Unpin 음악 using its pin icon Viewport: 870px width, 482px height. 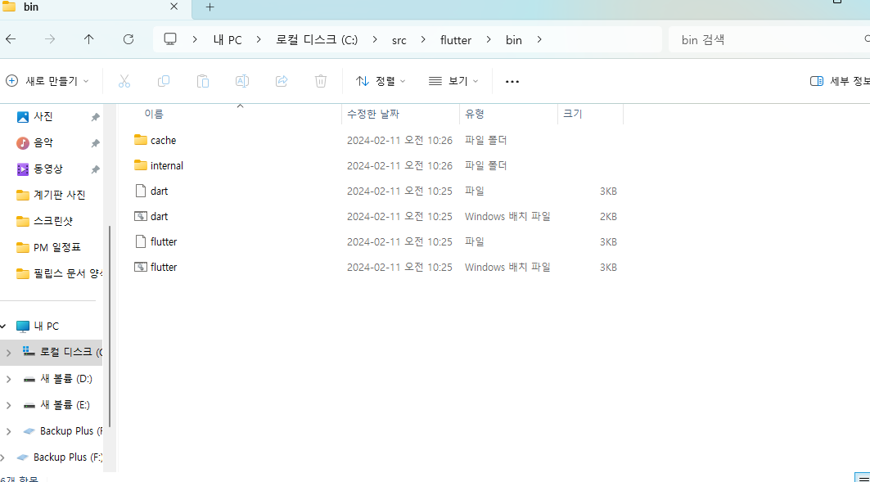pos(95,143)
